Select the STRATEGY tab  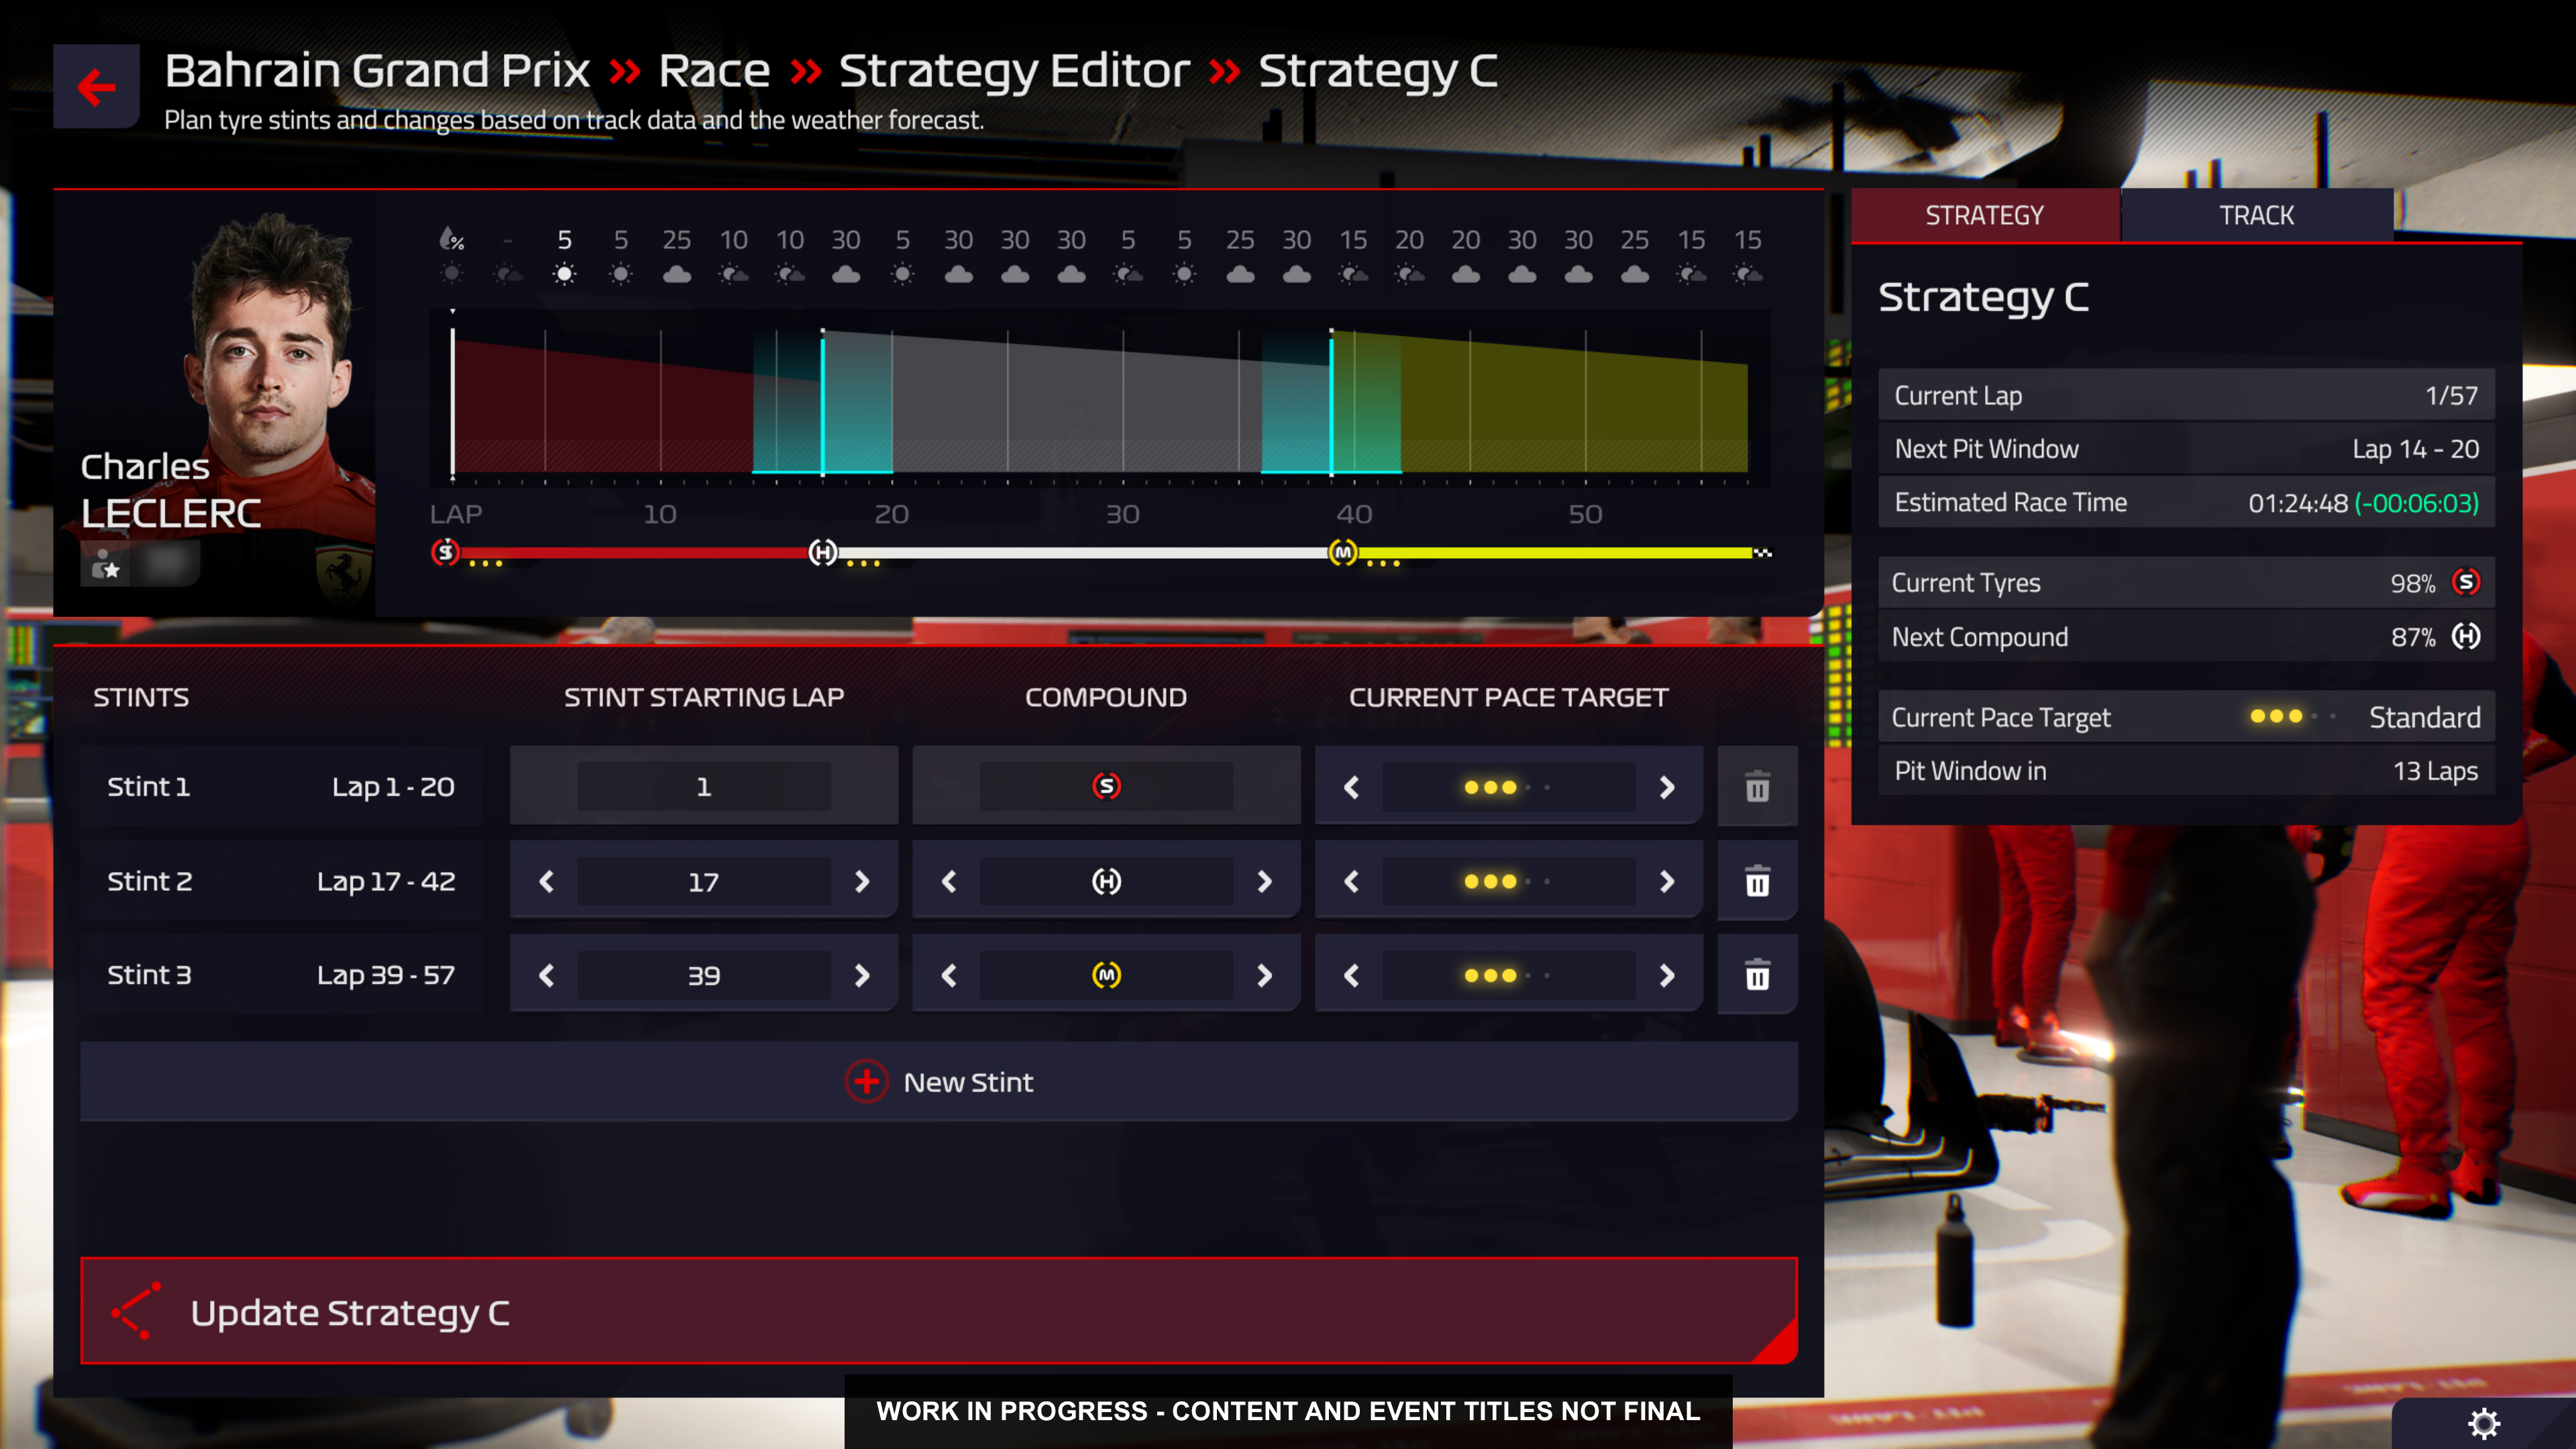click(1985, 214)
